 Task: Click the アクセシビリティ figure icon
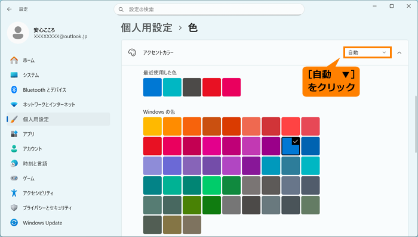14,193
